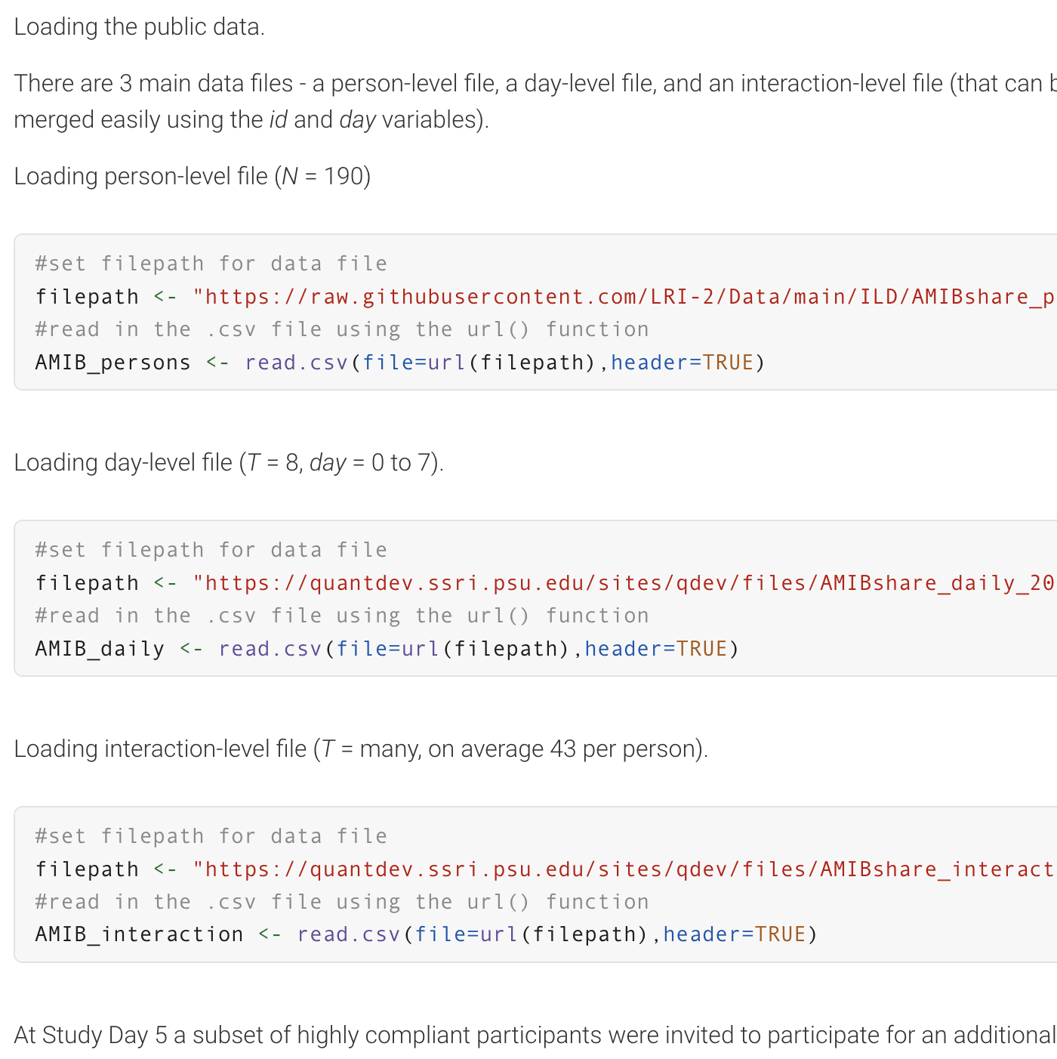The height and width of the screenshot is (1059, 1057).
Task: Click file=url in the AMIB_daily line
Action: [387, 649]
